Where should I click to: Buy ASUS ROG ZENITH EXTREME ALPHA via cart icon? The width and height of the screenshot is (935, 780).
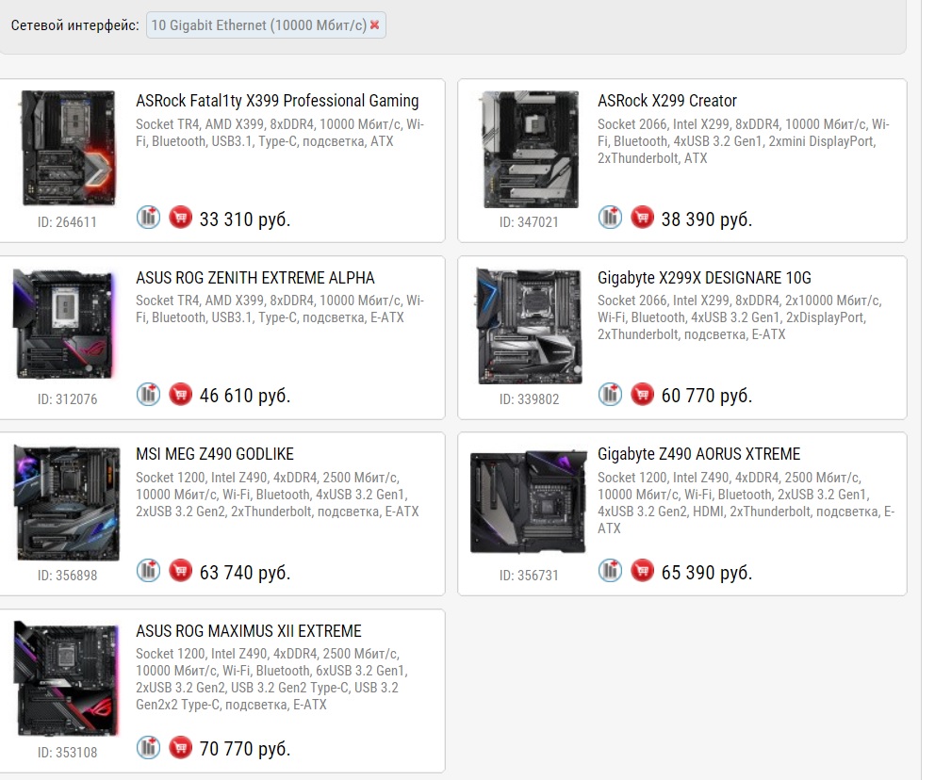coord(180,394)
